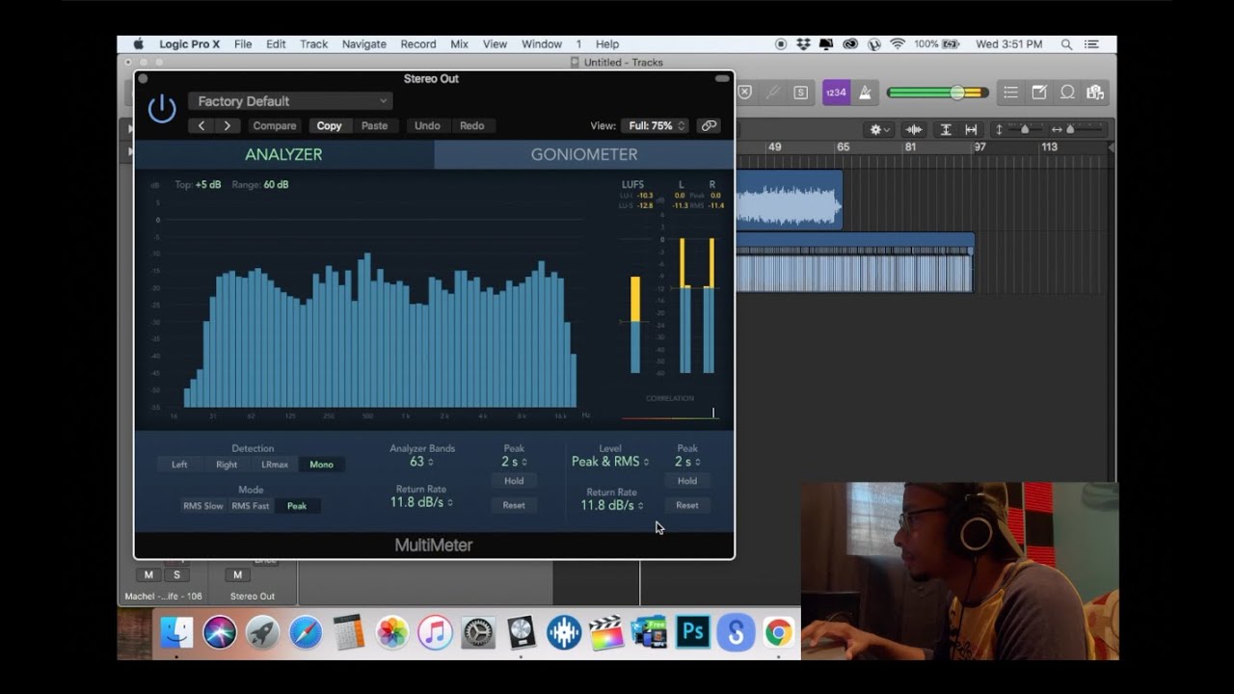The height and width of the screenshot is (694, 1234).
Task: Go to next preset arrow
Action: click(x=228, y=125)
